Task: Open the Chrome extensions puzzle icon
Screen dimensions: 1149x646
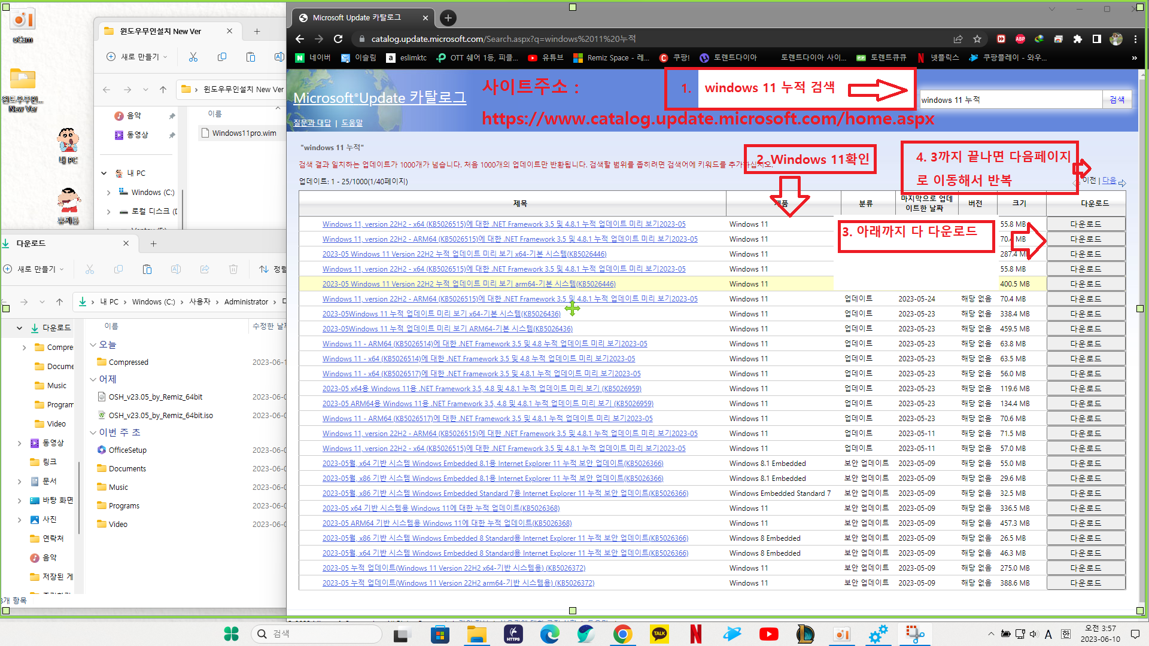Action: [x=1078, y=39]
